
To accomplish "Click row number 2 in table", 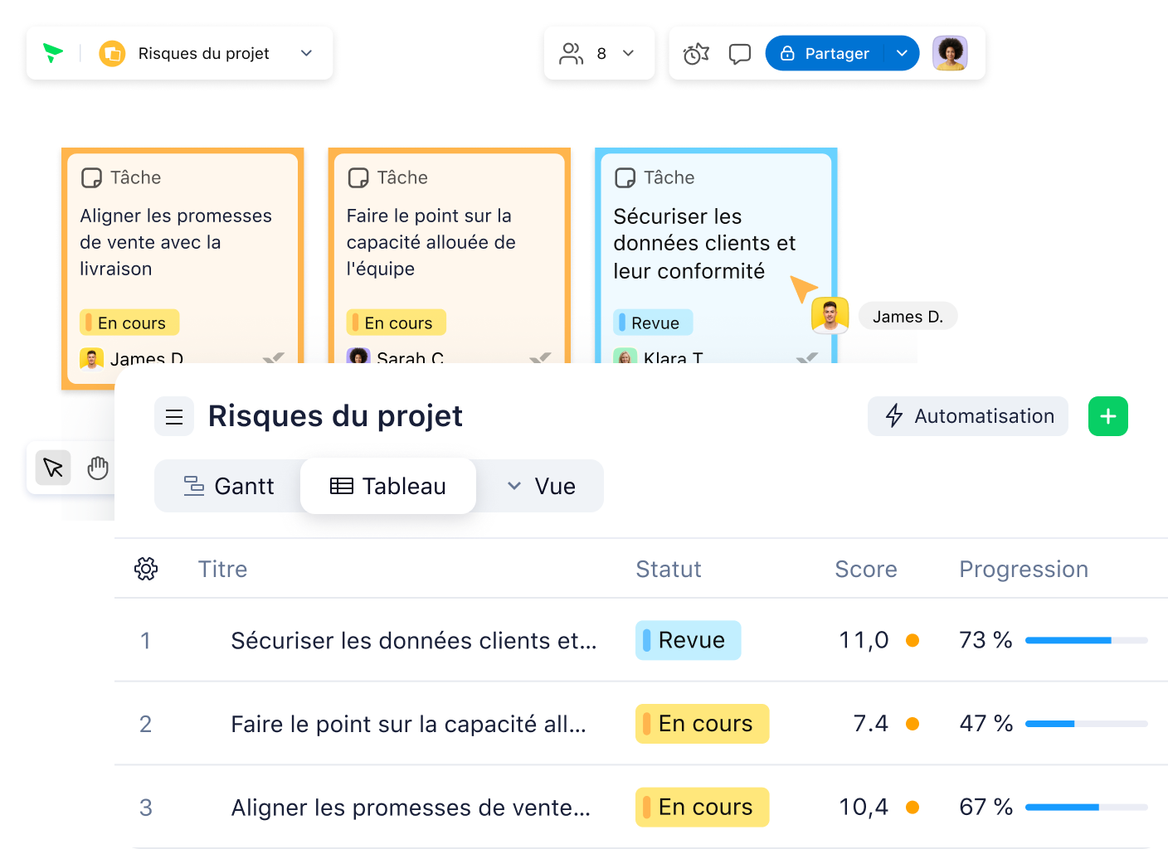I will coord(145,724).
